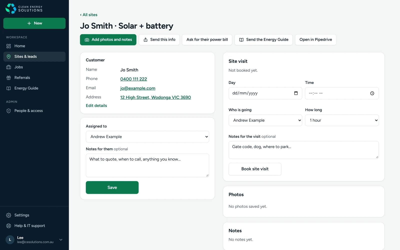The height and width of the screenshot is (250, 400).
Task: Click the Home grid icon in sidebar
Action: click(x=8, y=46)
